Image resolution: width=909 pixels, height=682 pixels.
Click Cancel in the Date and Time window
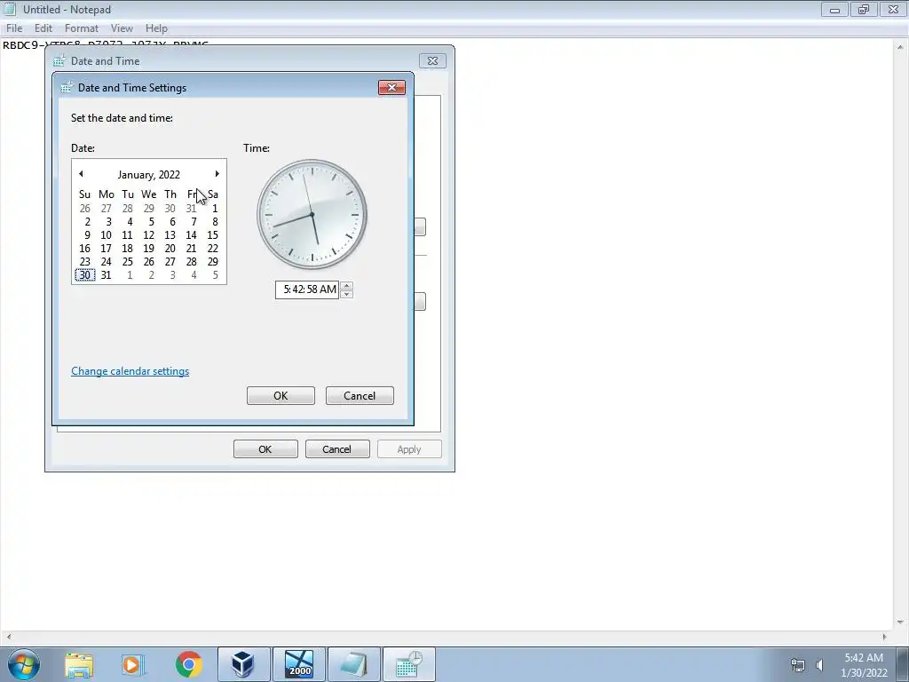(x=337, y=448)
